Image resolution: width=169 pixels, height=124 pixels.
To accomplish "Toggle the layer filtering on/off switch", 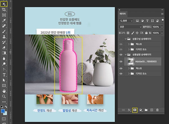I will [163, 21].
